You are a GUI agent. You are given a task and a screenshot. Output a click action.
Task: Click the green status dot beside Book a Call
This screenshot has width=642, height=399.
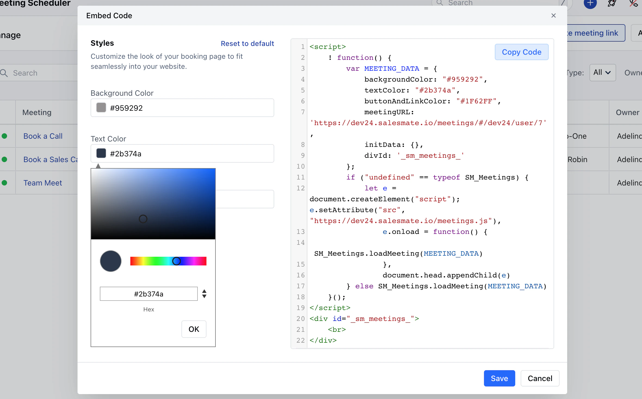coord(4,136)
